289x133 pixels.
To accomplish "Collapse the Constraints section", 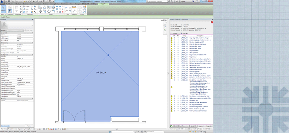I will [x=32, y=33].
